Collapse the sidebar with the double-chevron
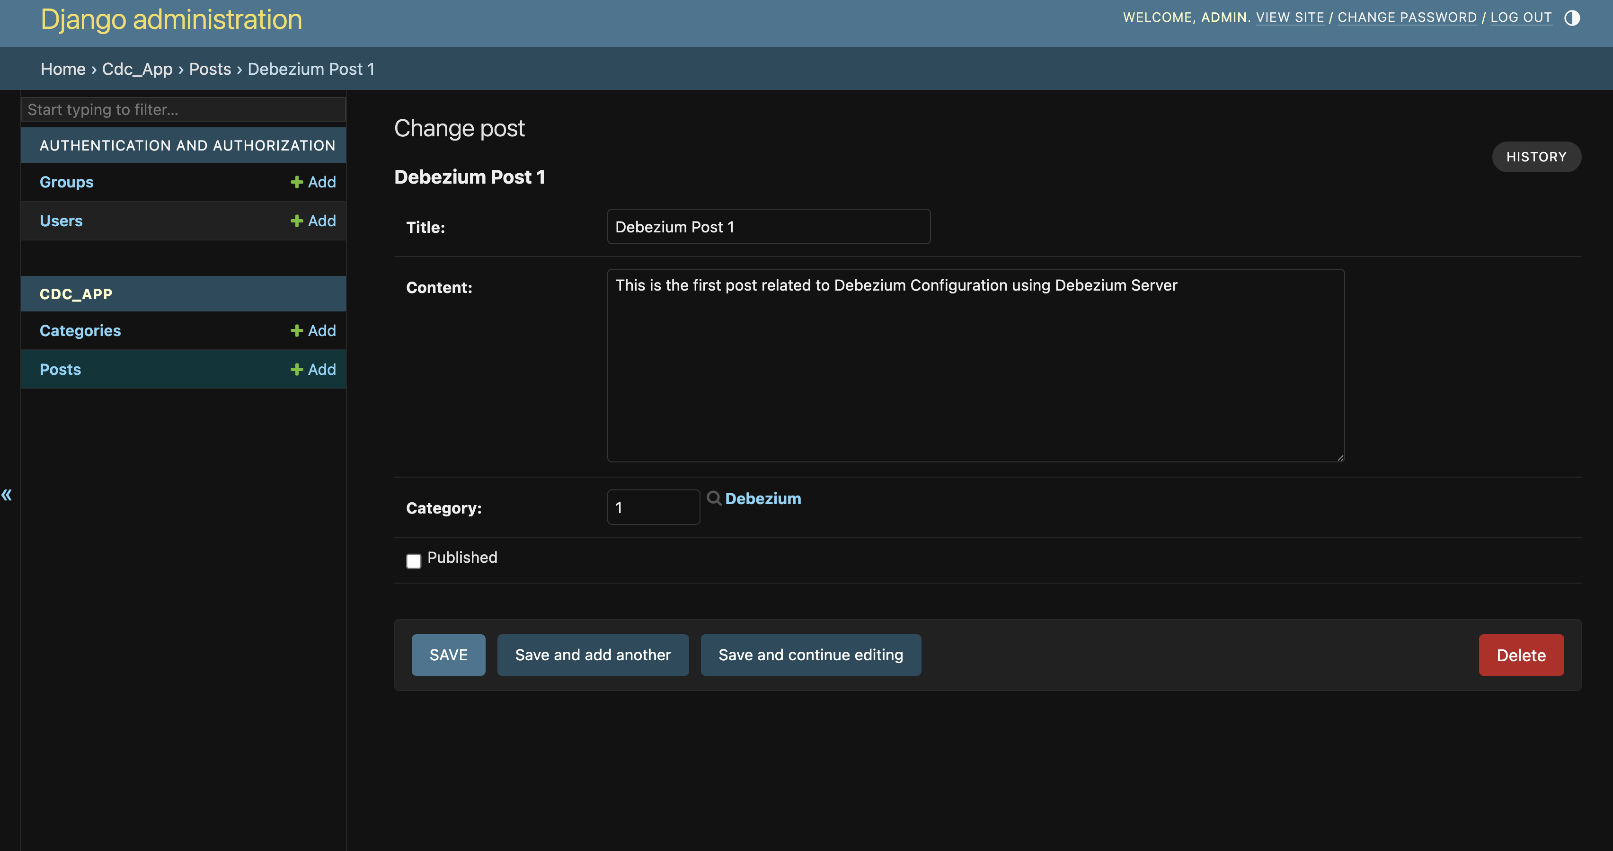 [x=7, y=495]
